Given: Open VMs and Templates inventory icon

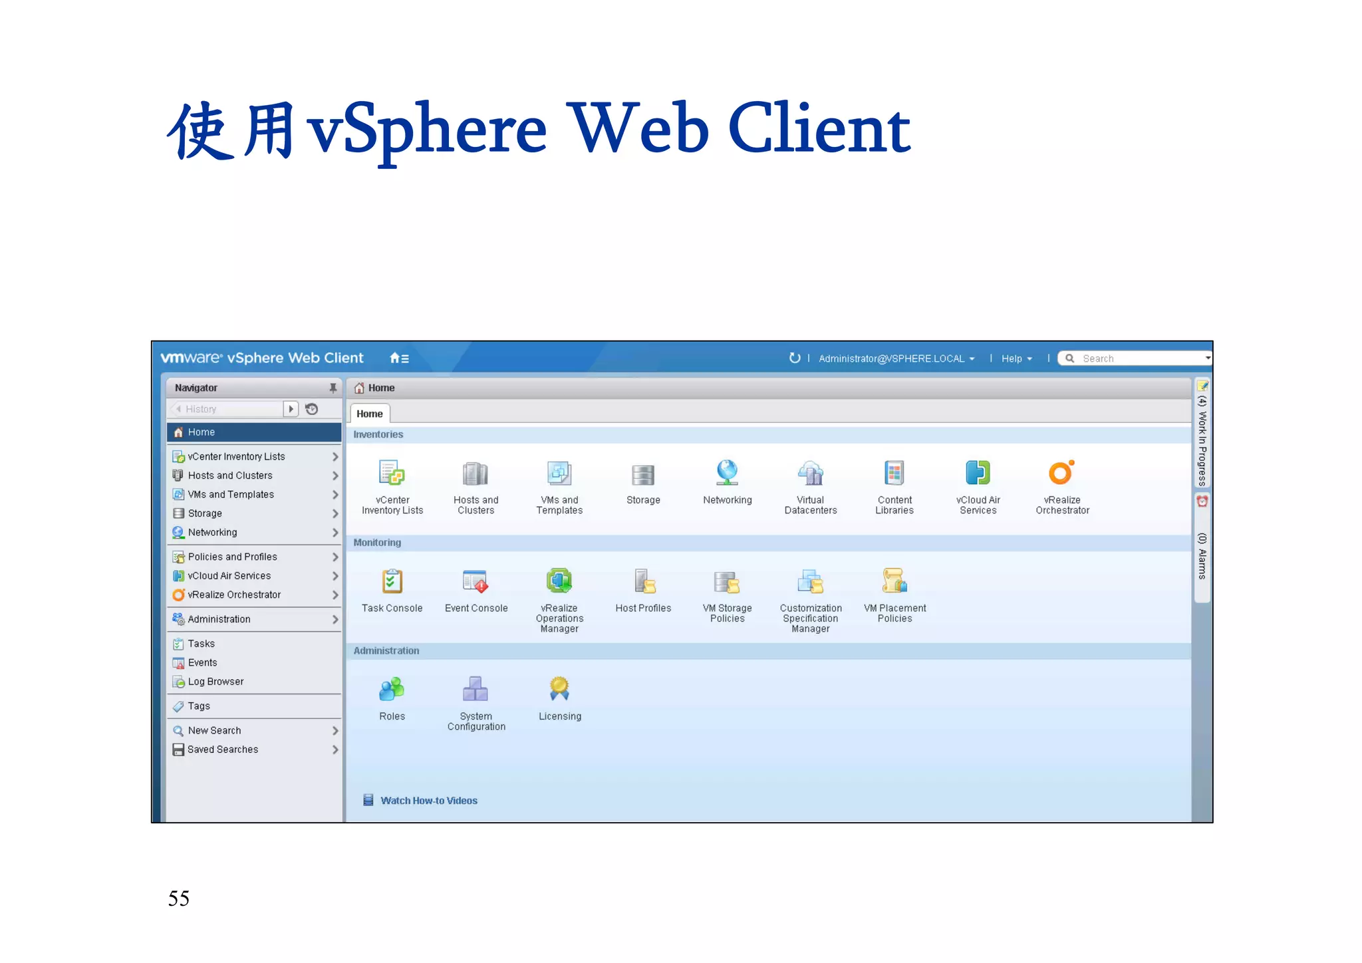Looking at the screenshot, I should (x=559, y=474).
